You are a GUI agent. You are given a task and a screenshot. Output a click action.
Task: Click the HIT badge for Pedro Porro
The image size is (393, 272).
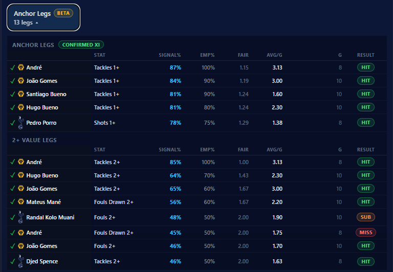point(366,123)
